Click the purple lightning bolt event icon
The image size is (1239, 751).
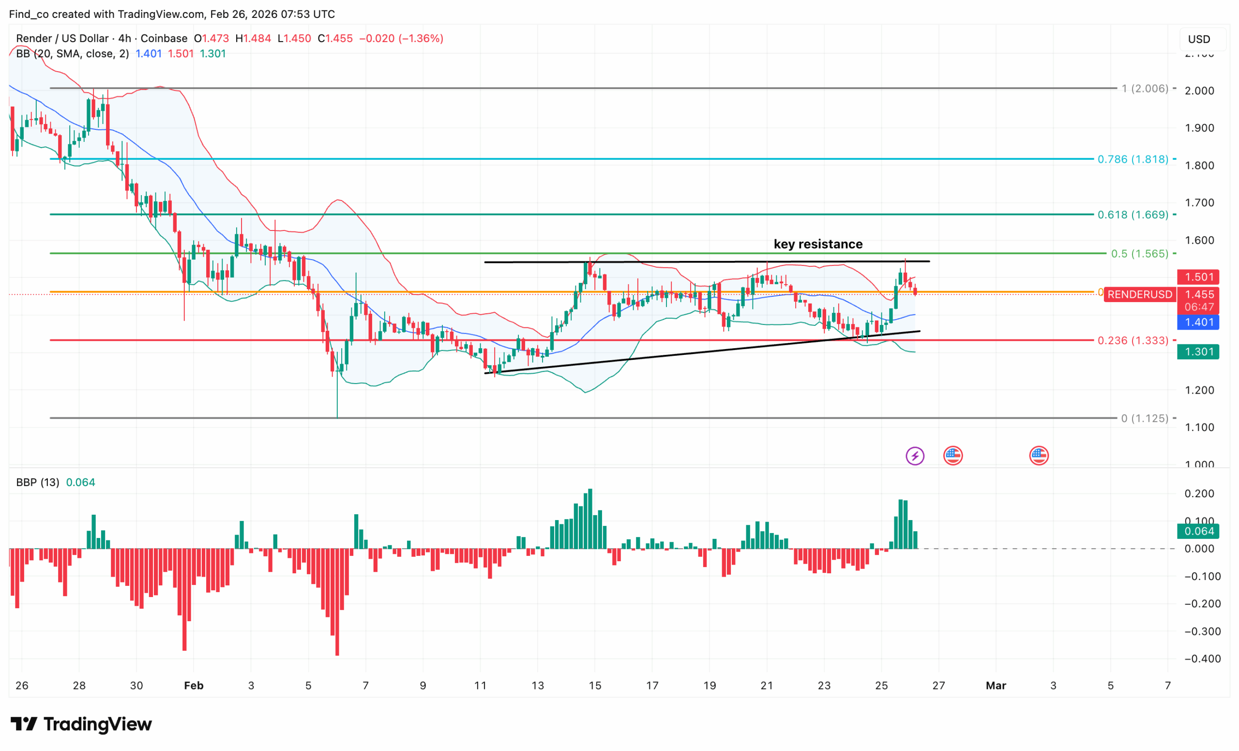[x=915, y=456]
